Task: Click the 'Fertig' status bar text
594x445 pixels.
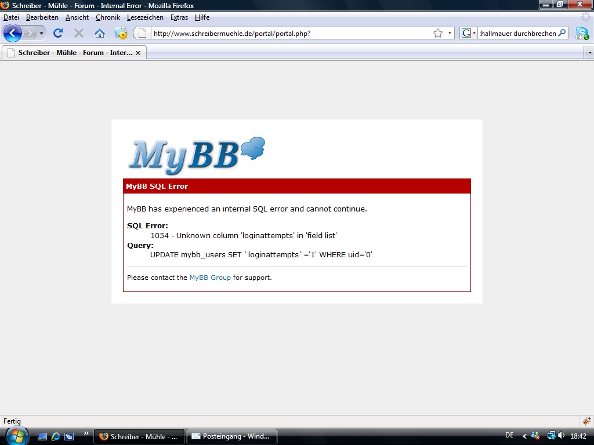Action: coord(12,421)
